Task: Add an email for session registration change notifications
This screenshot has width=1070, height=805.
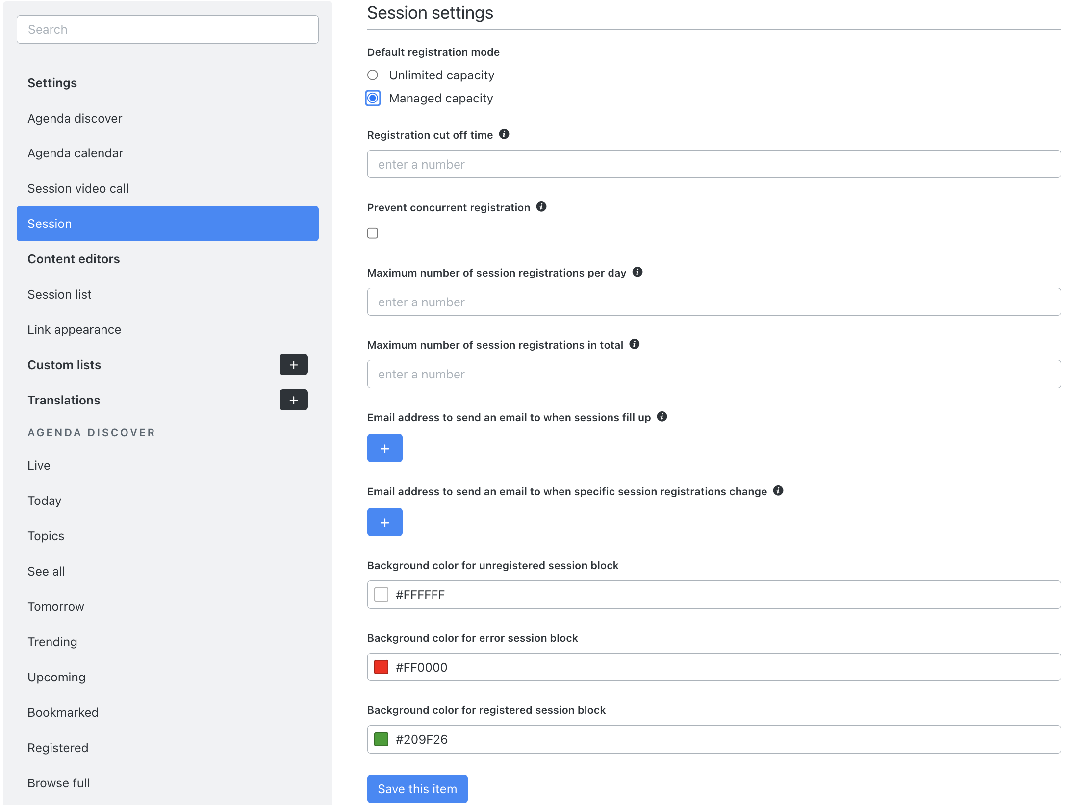Action: pyautogui.click(x=384, y=522)
